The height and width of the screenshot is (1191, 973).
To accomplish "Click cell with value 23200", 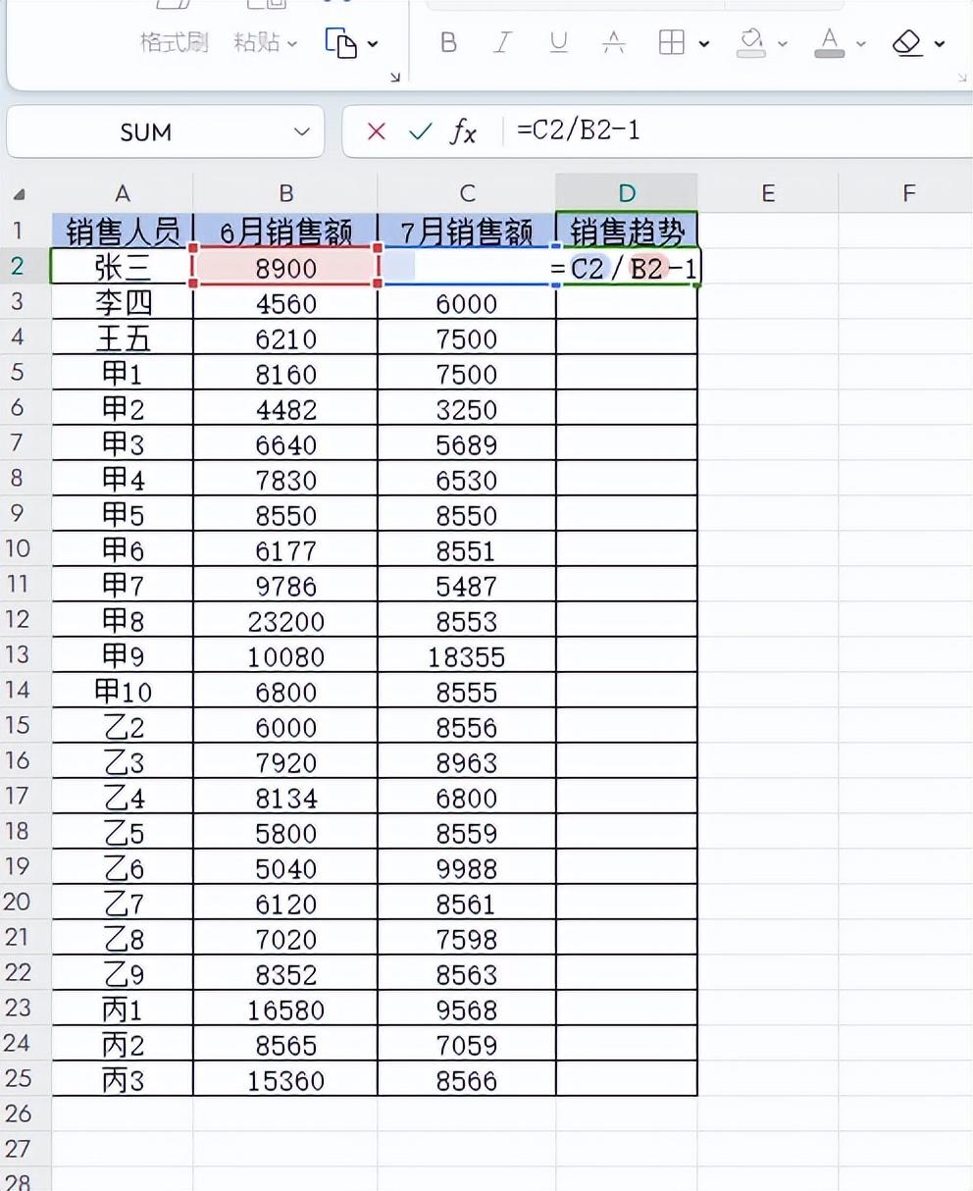I will point(285,621).
